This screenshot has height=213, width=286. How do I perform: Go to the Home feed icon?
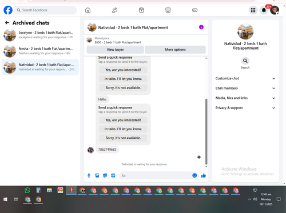pos(88,10)
